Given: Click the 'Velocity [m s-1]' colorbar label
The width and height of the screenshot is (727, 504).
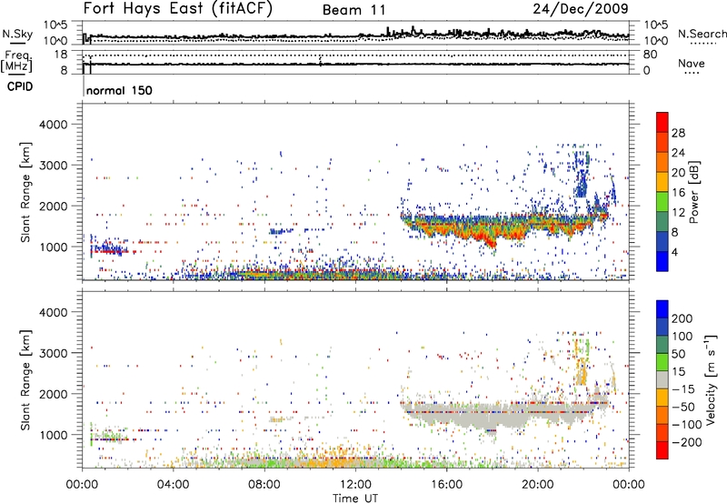Looking at the screenshot, I should [711, 379].
